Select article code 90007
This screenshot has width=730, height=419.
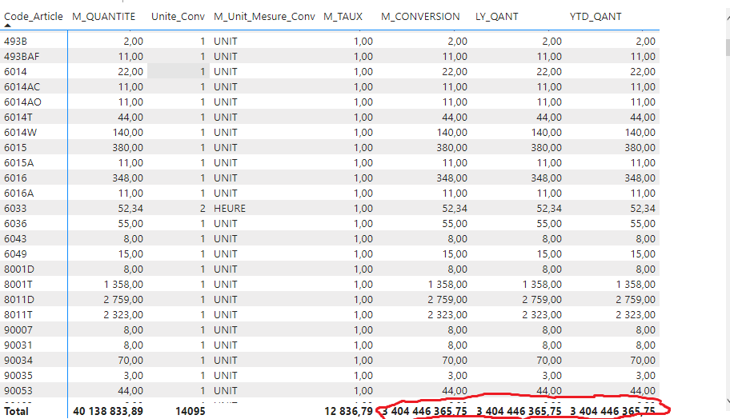18,329
